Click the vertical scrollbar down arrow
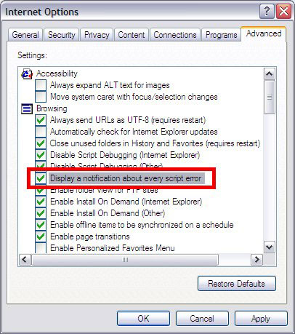 click(270, 247)
